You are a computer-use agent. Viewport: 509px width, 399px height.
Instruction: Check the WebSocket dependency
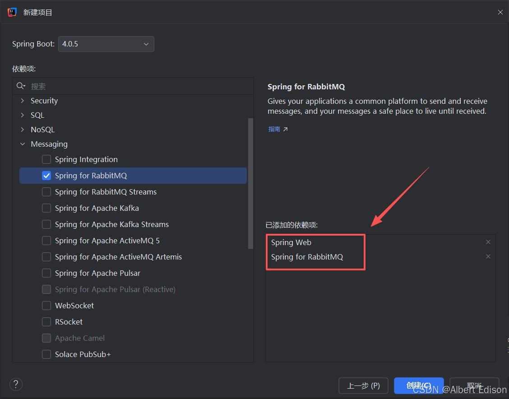click(x=46, y=306)
